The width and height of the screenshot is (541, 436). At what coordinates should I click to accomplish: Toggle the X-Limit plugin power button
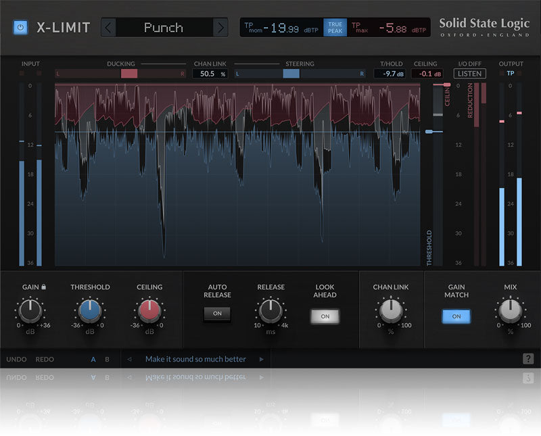[20, 27]
